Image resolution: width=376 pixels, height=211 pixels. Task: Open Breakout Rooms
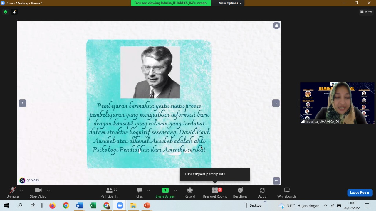point(215,193)
